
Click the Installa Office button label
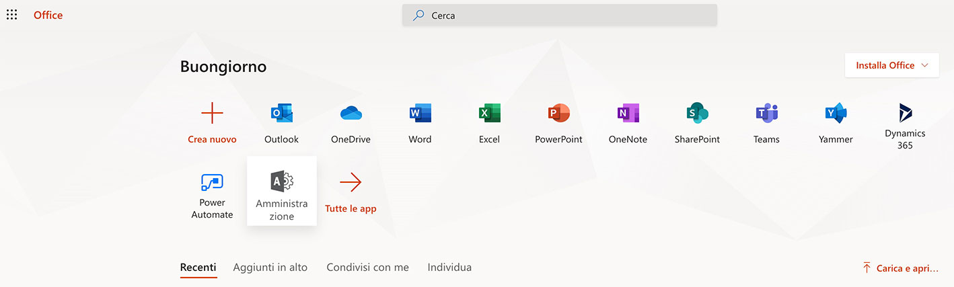pos(885,65)
